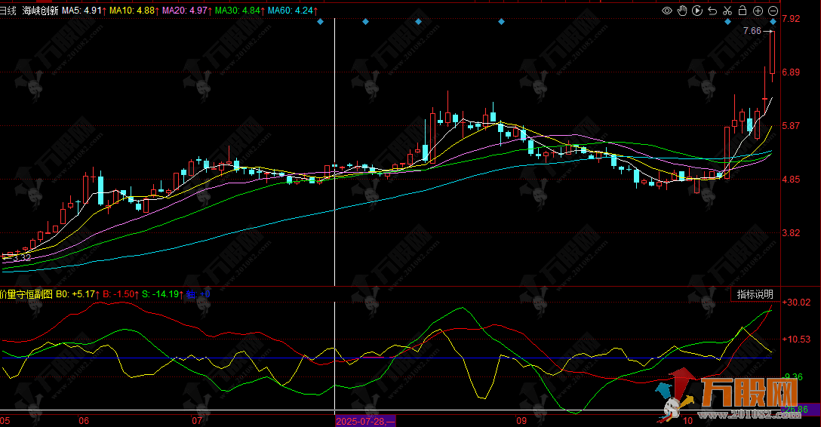821x427 pixels.
Task: Click the 7.66 high price label
Action: (752, 31)
